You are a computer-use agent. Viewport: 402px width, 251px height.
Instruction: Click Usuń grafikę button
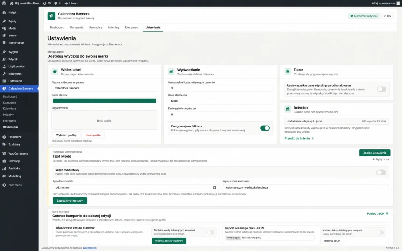tap(93, 135)
